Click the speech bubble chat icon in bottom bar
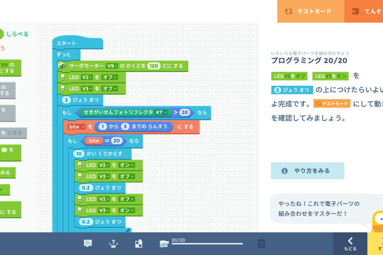Screen dimensions: 383x255 pos(88,244)
